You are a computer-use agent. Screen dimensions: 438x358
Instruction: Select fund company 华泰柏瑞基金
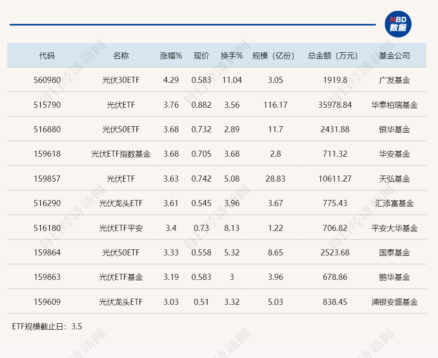coord(395,105)
